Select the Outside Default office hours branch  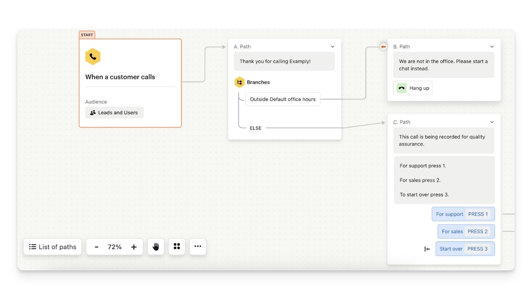coord(283,99)
